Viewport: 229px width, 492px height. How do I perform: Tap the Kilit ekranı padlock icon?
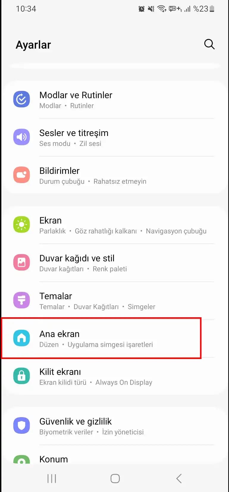pyautogui.click(x=21, y=376)
